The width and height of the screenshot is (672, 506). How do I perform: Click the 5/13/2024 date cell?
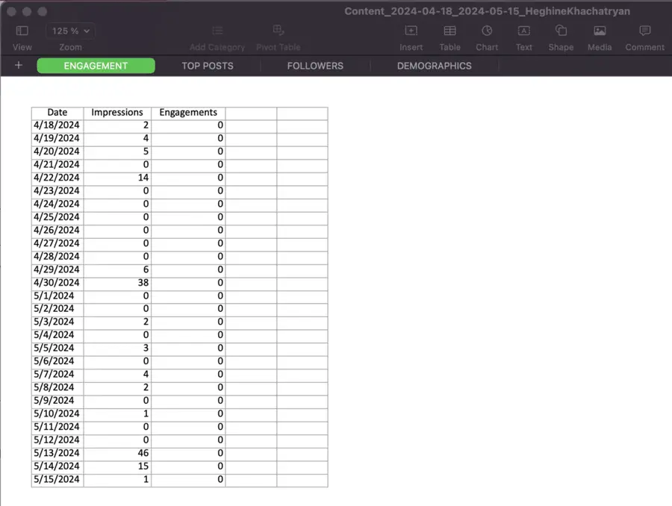[x=57, y=452]
